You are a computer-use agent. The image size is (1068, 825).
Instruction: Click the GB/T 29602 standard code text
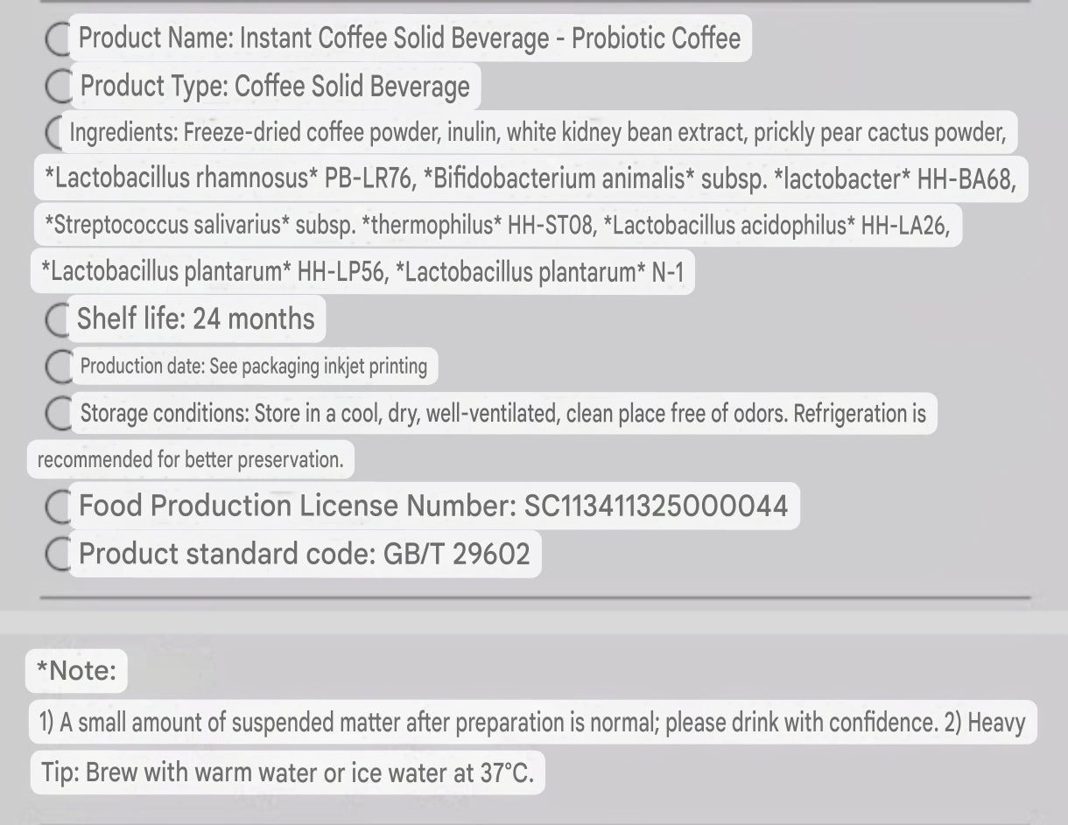304,554
